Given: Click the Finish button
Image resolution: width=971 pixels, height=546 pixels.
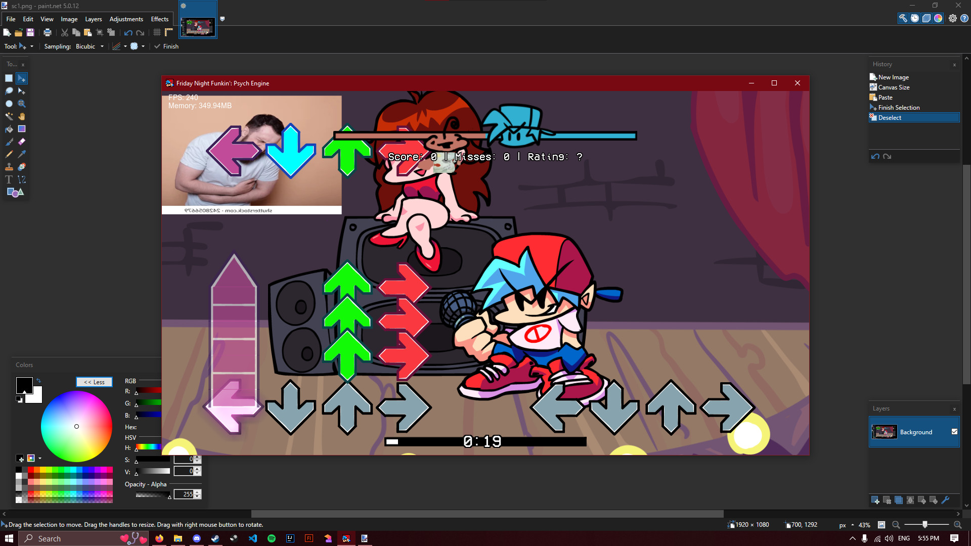Looking at the screenshot, I should [166, 47].
